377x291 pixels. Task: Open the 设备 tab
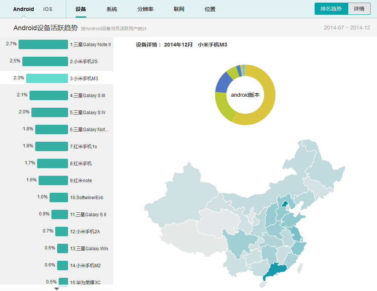coord(81,9)
